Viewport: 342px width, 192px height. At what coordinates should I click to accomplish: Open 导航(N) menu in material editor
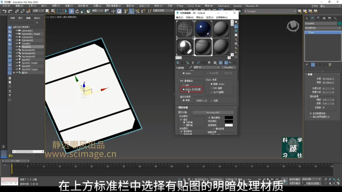coord(200,17)
